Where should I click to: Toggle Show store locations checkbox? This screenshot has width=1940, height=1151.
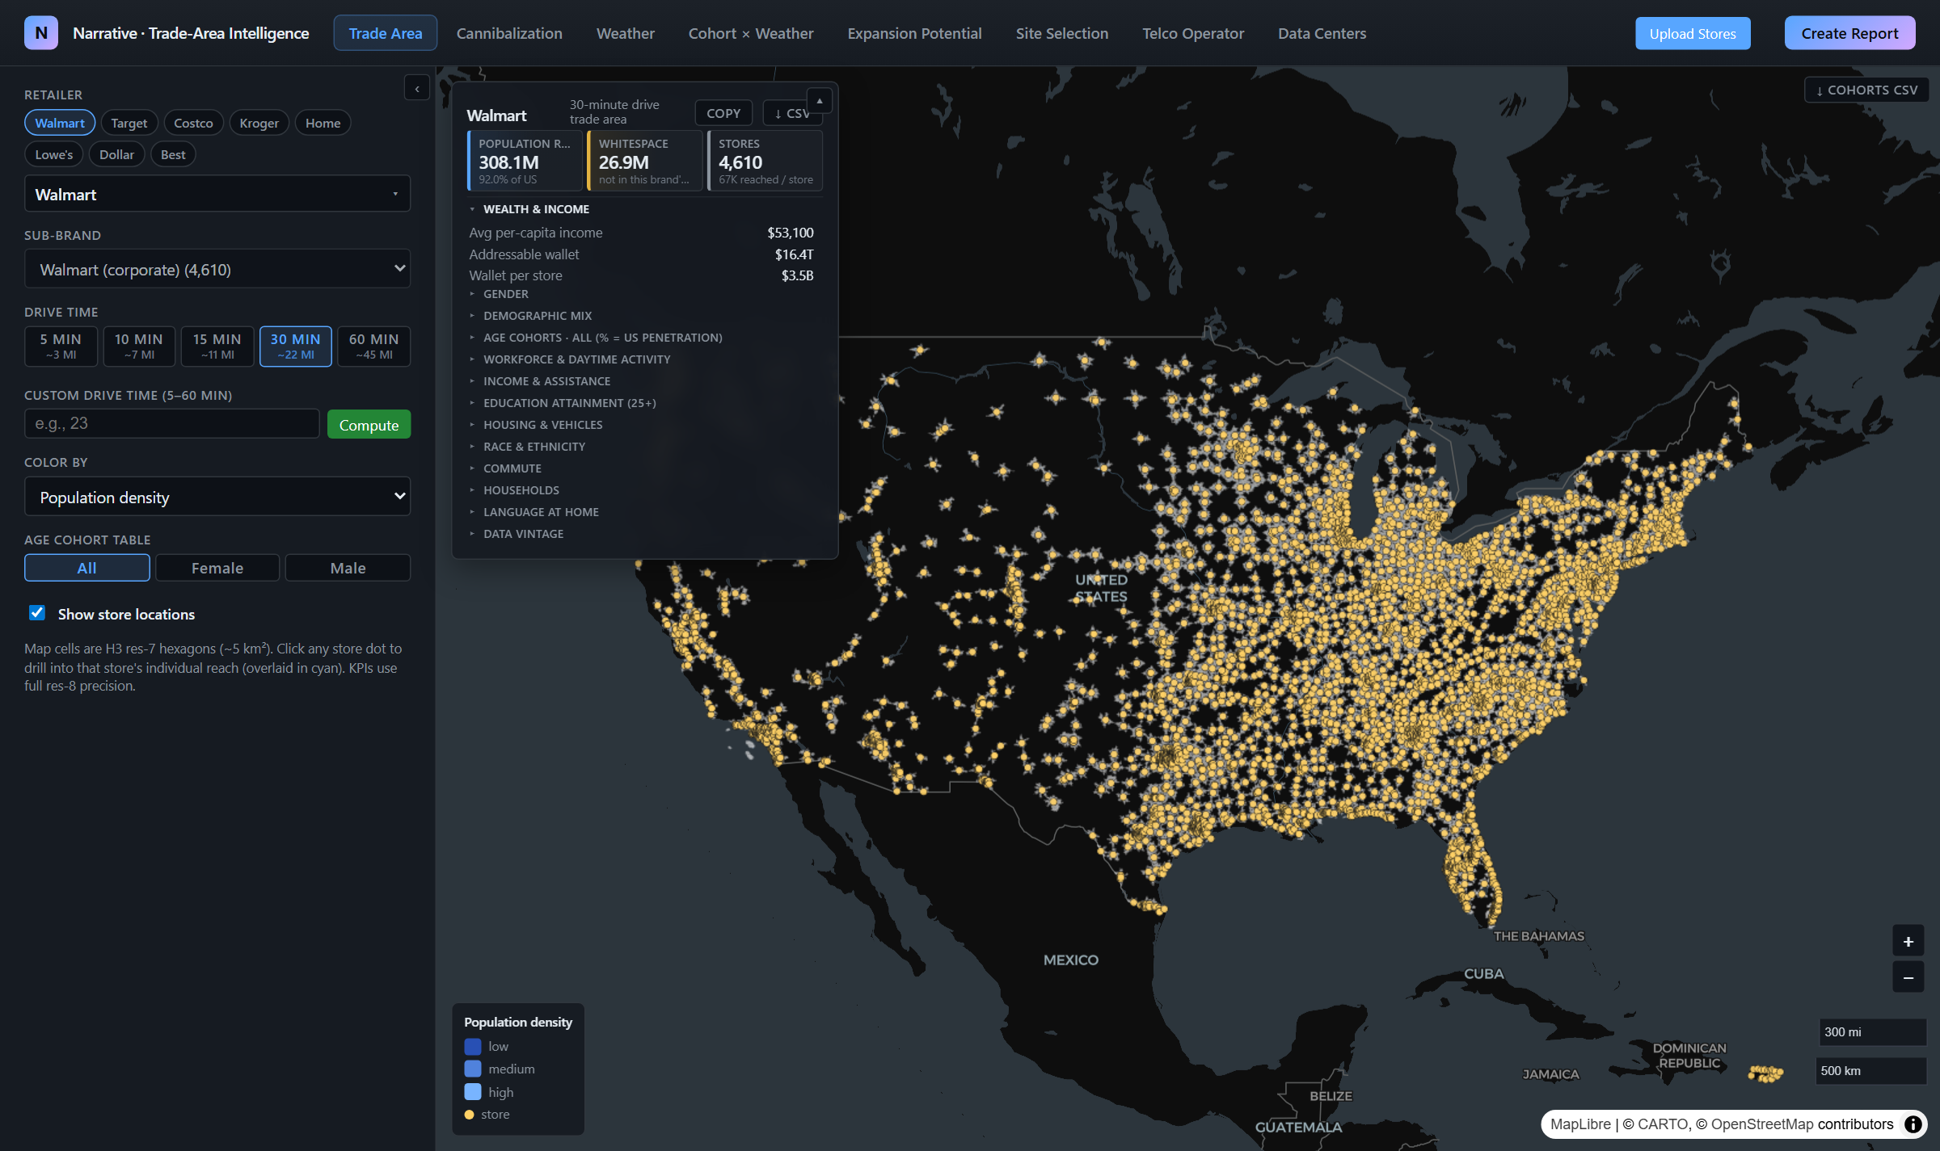37,613
